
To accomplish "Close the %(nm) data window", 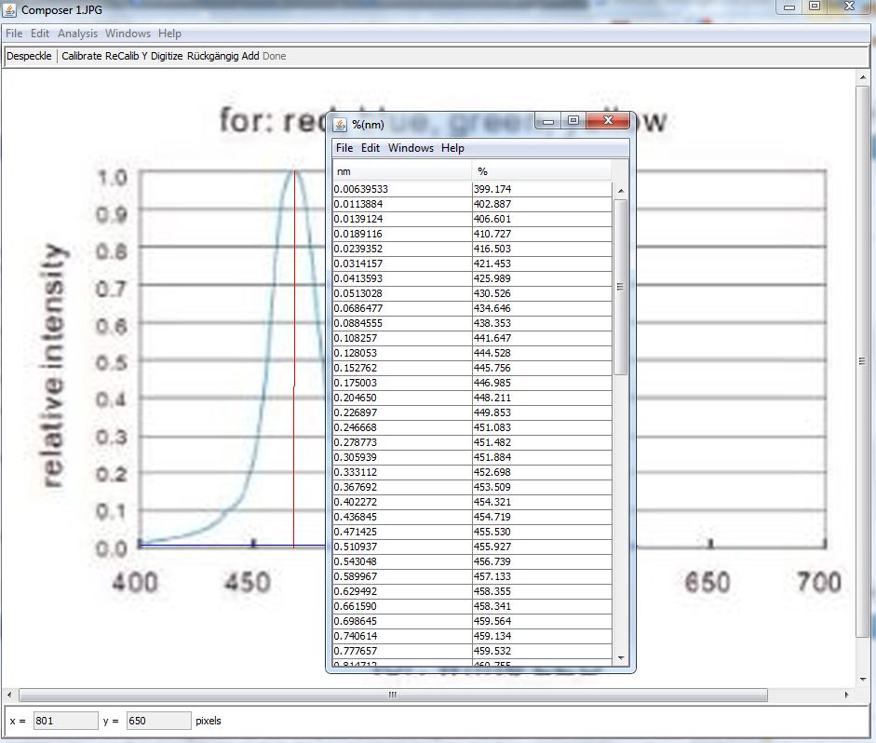I will (x=609, y=121).
